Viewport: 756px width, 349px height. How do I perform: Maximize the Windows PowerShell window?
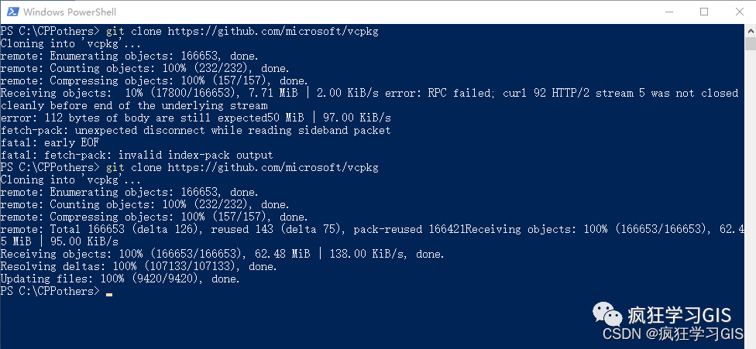pyautogui.click(x=704, y=12)
